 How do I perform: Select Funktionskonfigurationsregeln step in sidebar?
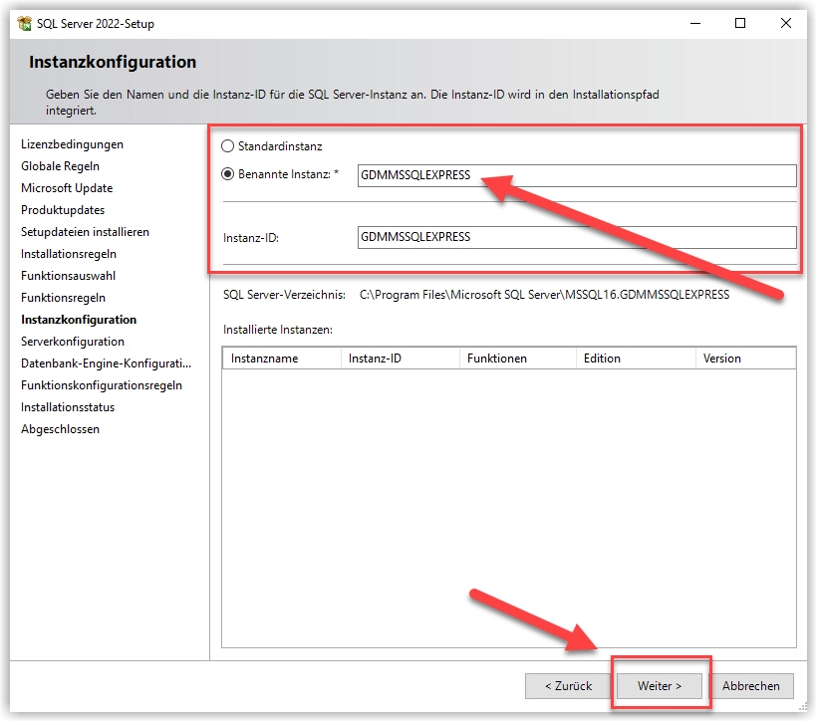pyautogui.click(x=102, y=385)
